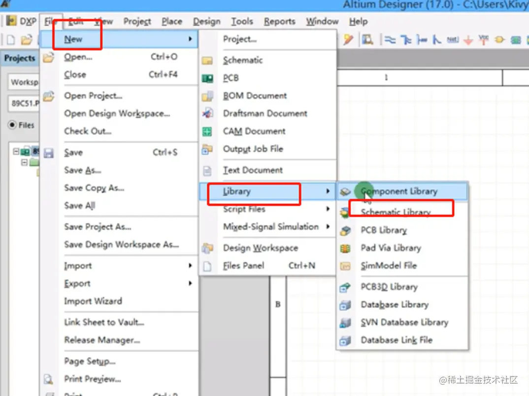
Task: Click the Output Job File icon
Action: tap(207, 149)
